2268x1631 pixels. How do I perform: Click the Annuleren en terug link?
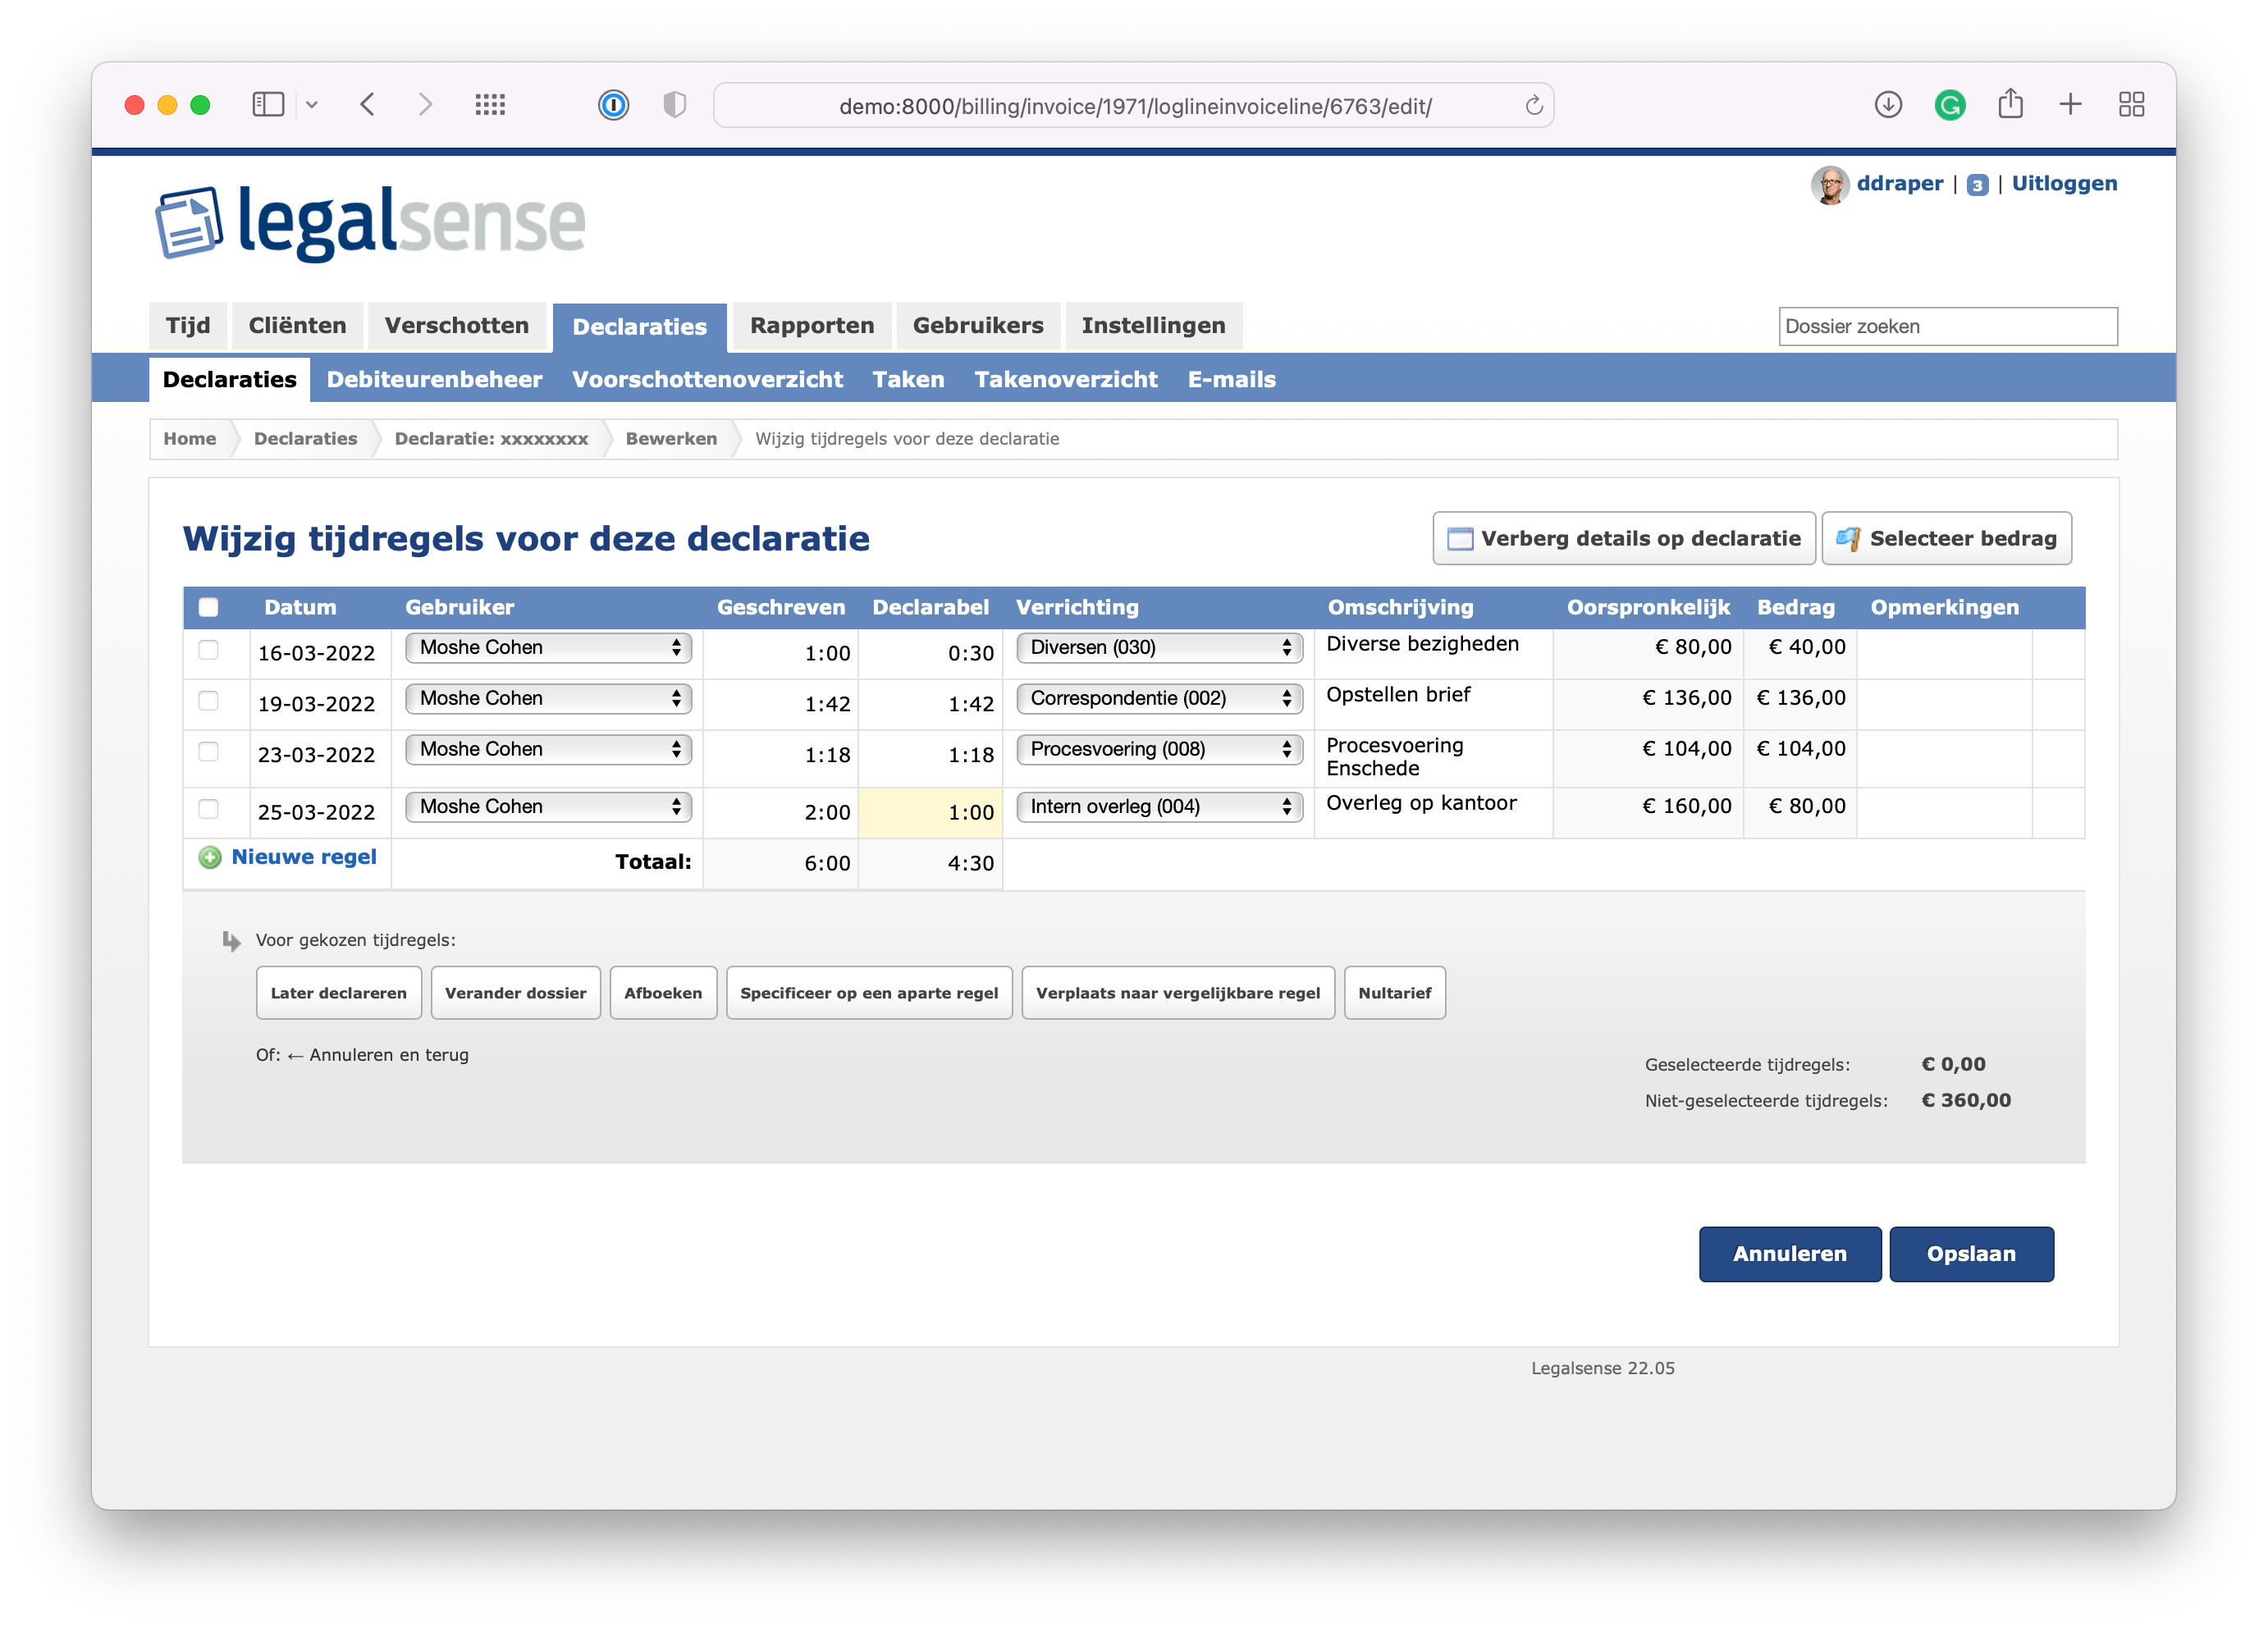379,1055
